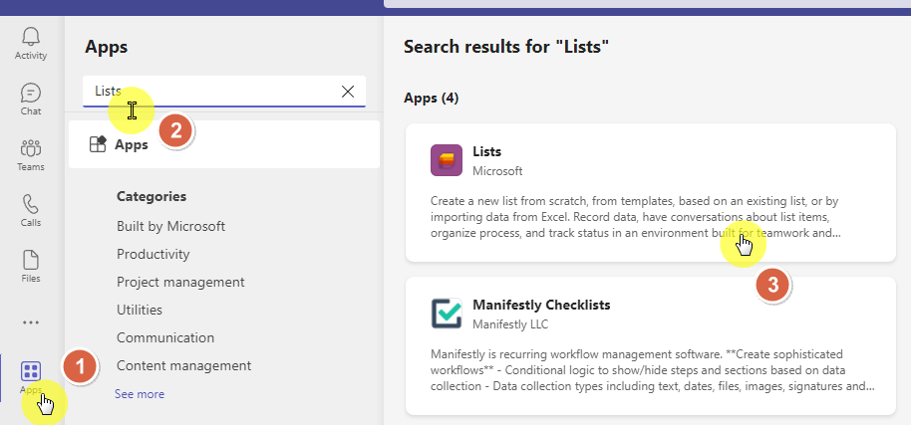
Task: Click the Categories heading
Action: pos(152,196)
